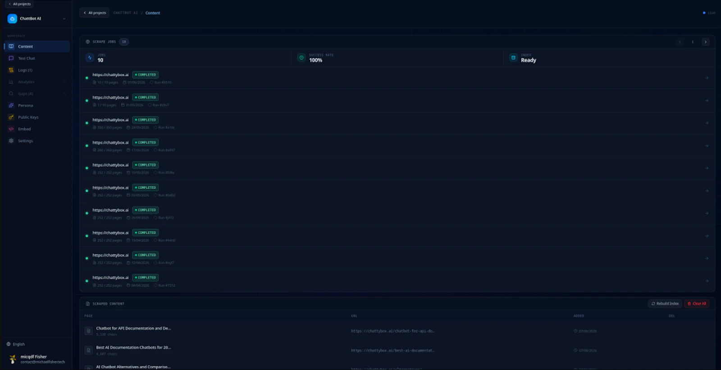Image resolution: width=721 pixels, height=370 pixels.
Task: Open arrow for job dated 03/05/2026
Action: [x=707, y=191]
